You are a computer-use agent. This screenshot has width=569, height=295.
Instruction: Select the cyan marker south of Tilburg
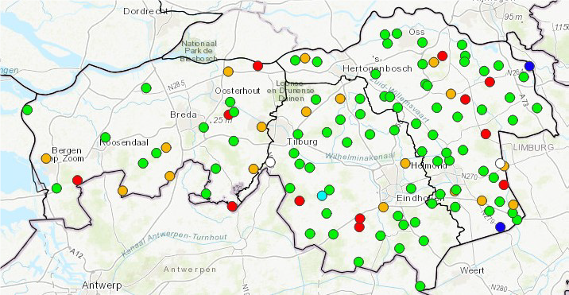322,196
